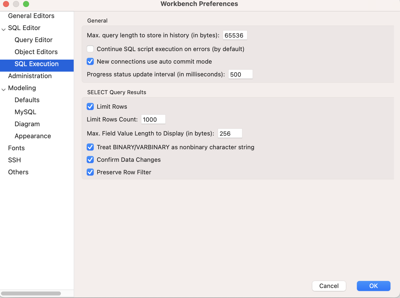
Task: Select Diagram preferences page
Action: [27, 124]
